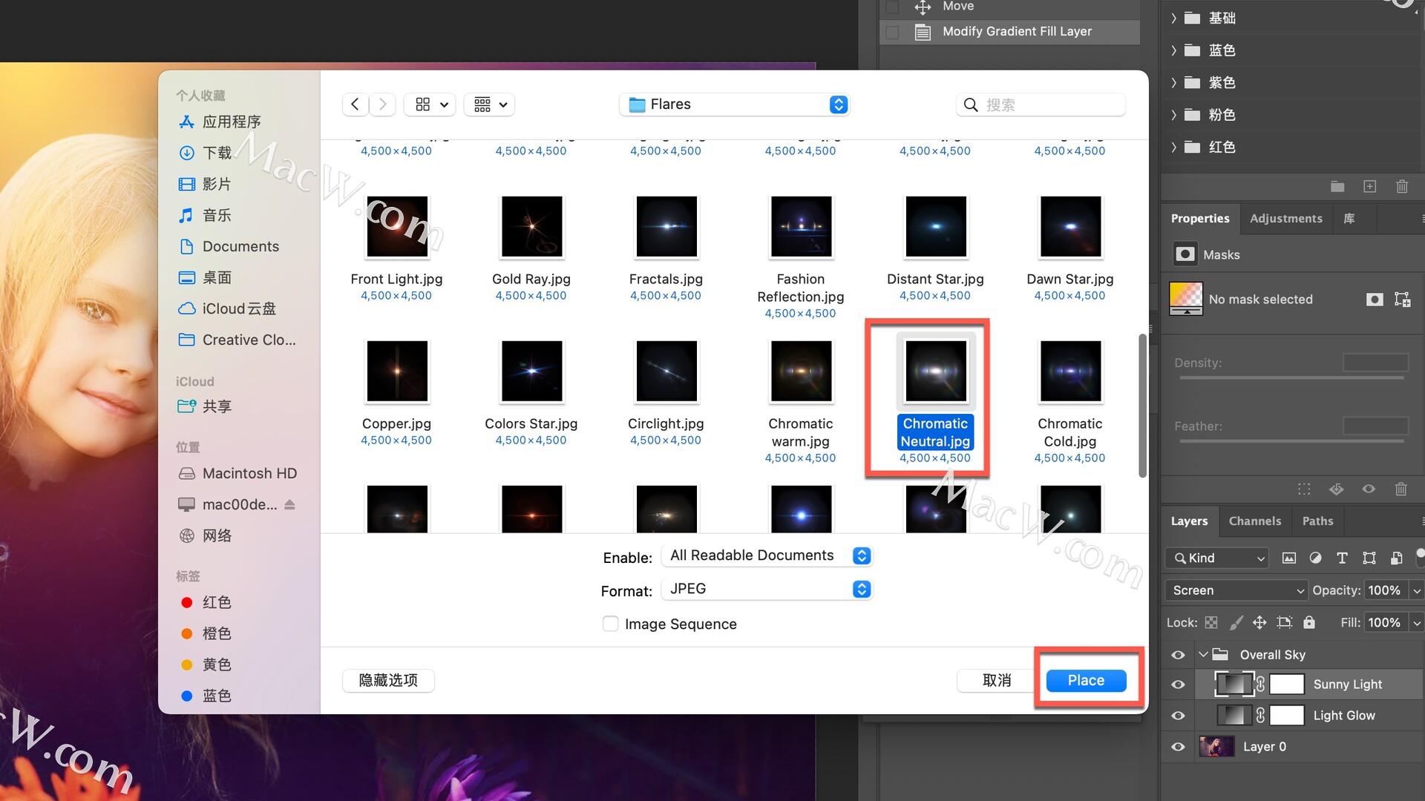Collapse the Overall Sky group
The height and width of the screenshot is (801, 1425).
[x=1203, y=655]
